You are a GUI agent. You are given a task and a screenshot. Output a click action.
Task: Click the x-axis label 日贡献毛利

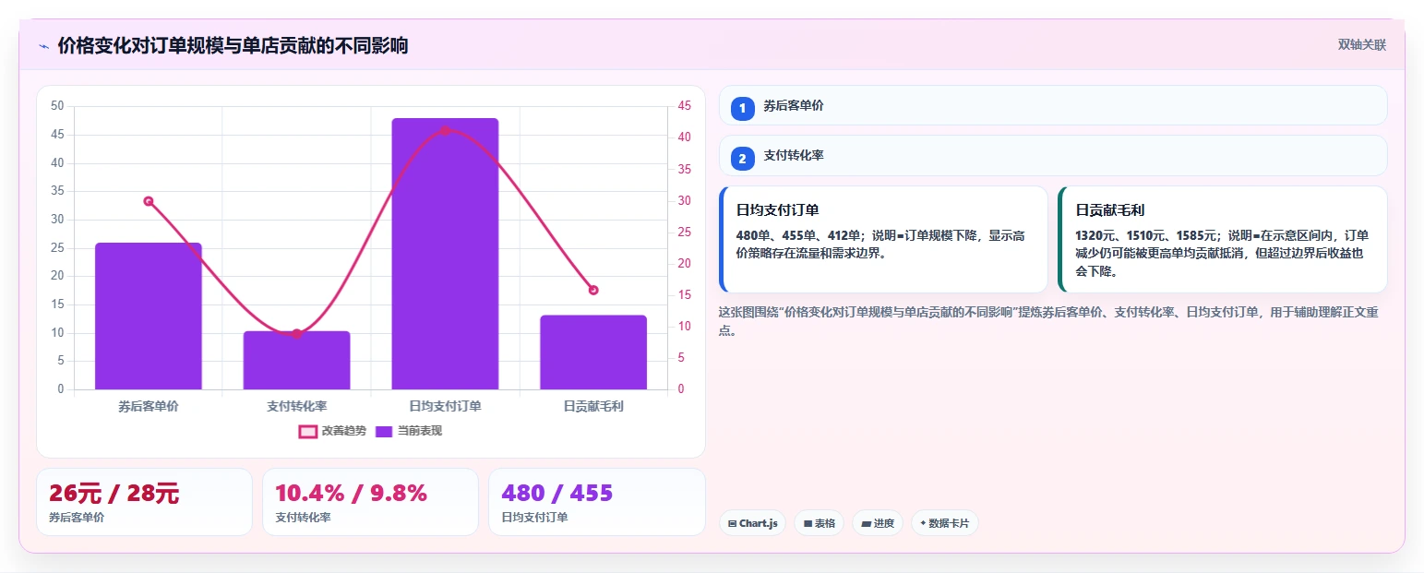(593, 406)
